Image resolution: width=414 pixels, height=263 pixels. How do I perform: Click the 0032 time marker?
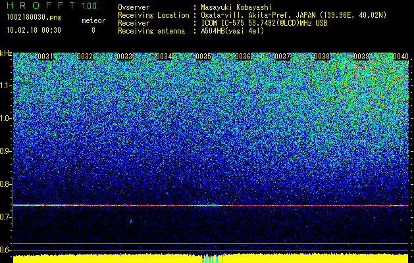(85, 57)
